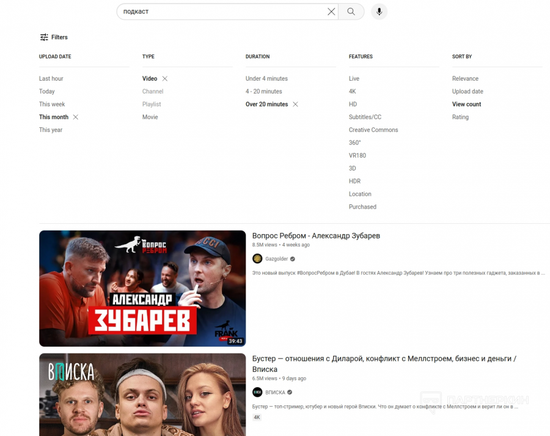The image size is (550, 436).
Task: Click the verified badge next to ВПИСКА
Action: [x=290, y=393]
